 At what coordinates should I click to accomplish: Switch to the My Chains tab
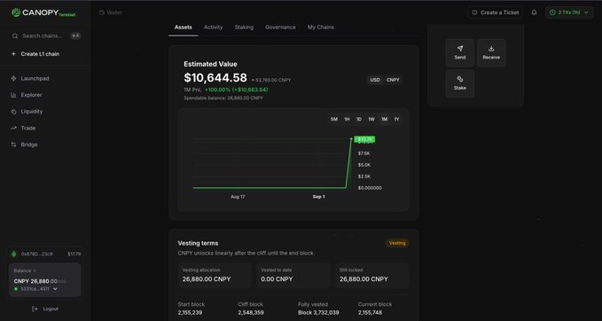(321, 27)
